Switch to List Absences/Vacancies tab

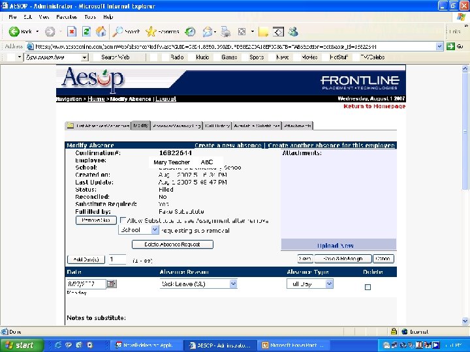pos(98,126)
